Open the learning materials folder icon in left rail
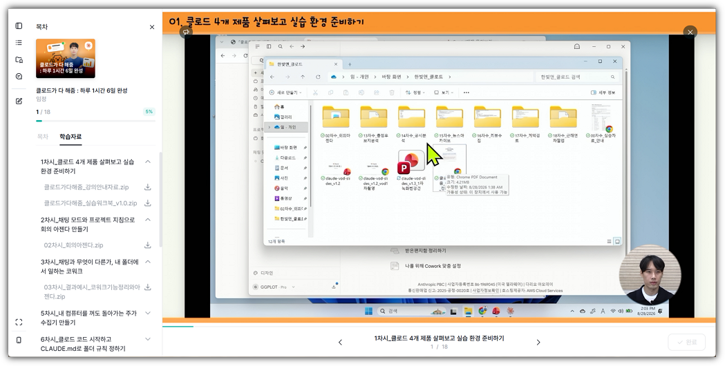 [19, 59]
